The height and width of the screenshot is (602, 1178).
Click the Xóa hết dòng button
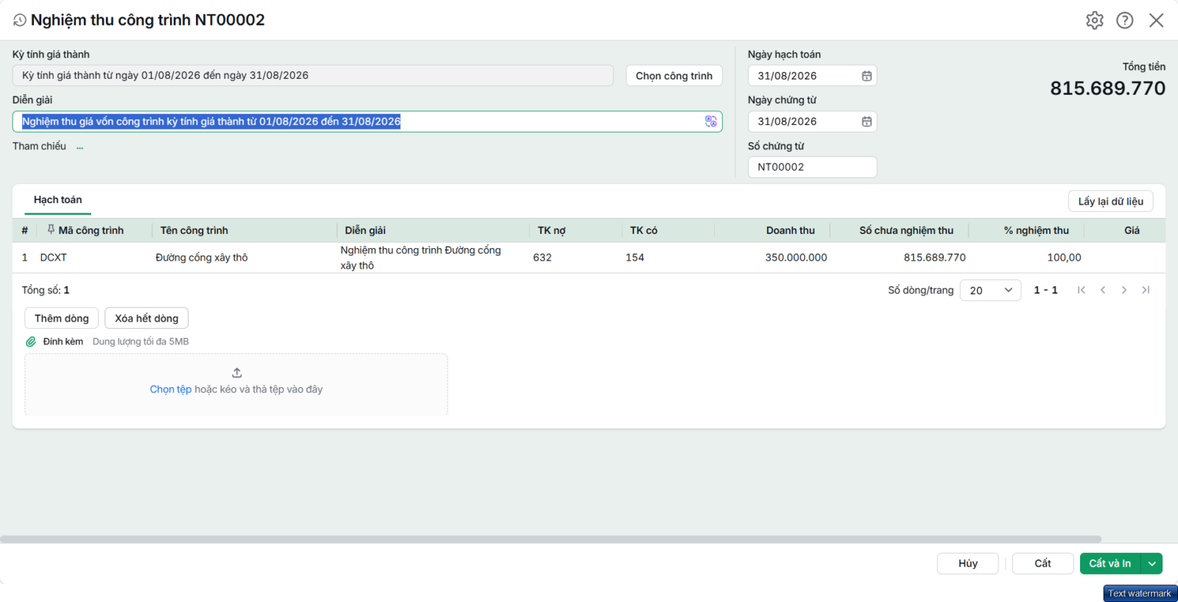(x=147, y=319)
